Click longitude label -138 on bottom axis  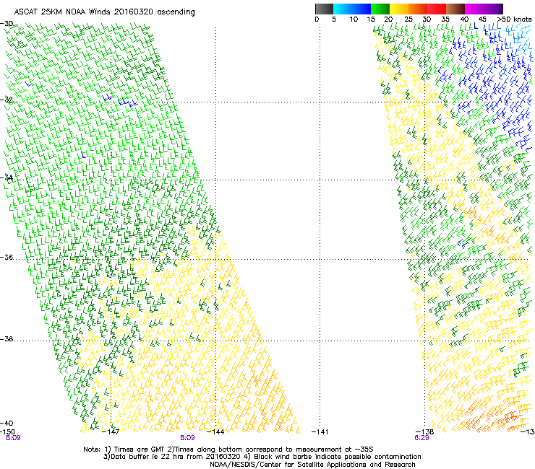pyautogui.click(x=425, y=432)
